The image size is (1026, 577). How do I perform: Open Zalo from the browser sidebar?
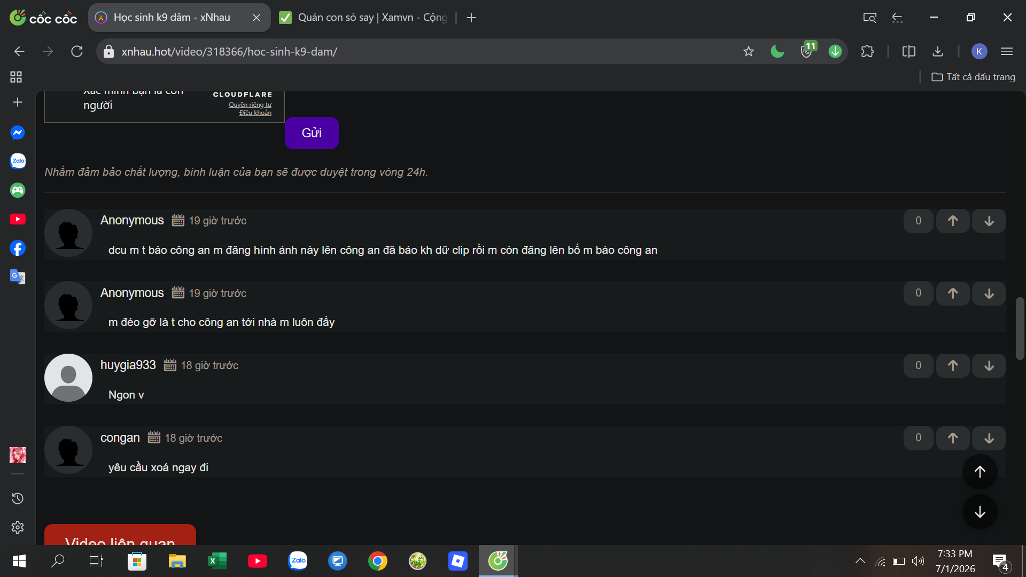point(18,161)
